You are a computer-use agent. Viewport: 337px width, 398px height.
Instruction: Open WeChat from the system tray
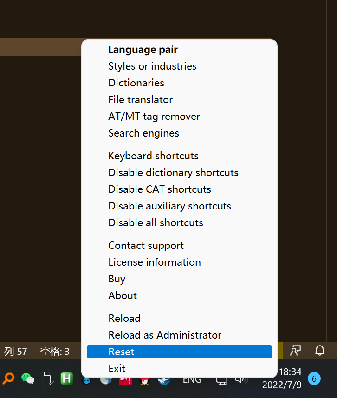pos(28,378)
